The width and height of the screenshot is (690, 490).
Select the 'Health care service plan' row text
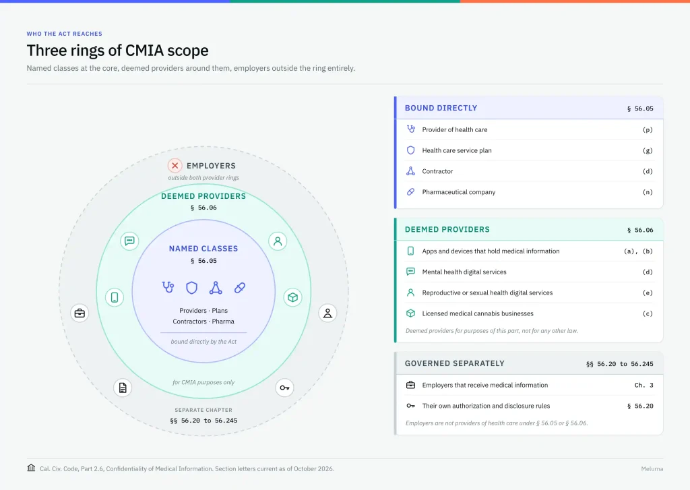click(457, 150)
